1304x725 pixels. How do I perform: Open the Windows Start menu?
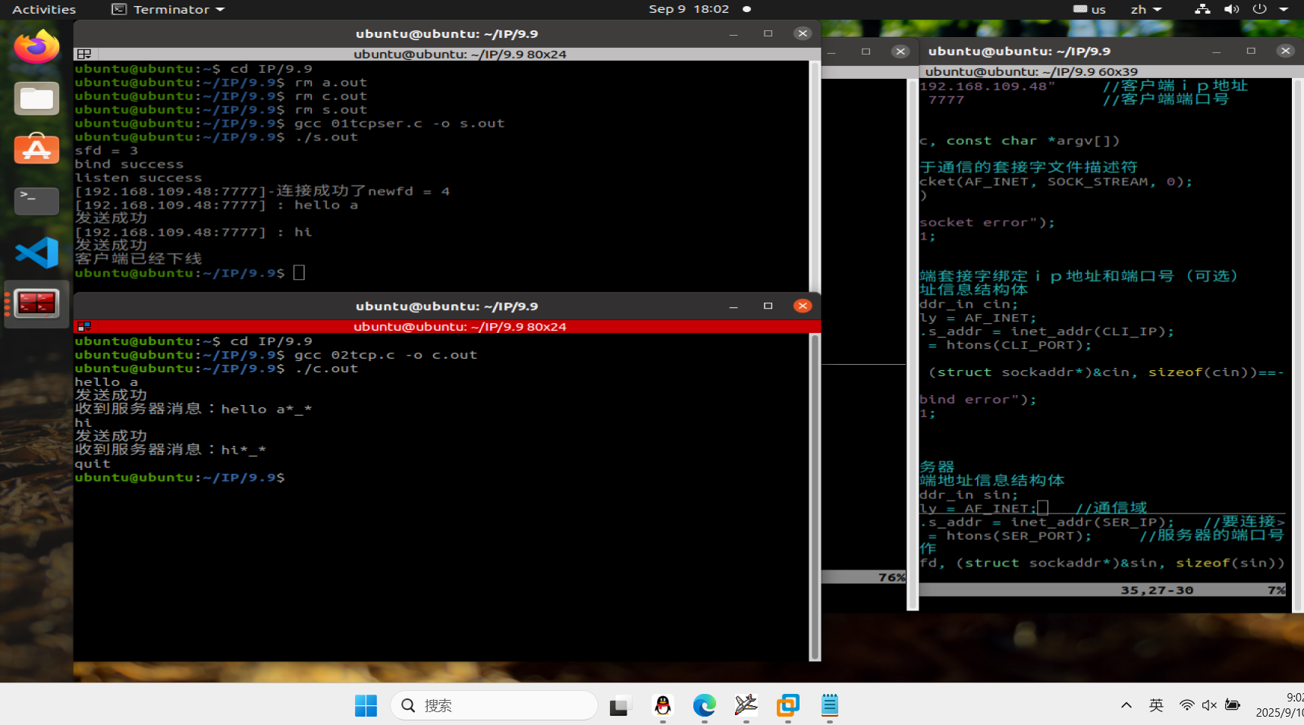click(366, 705)
